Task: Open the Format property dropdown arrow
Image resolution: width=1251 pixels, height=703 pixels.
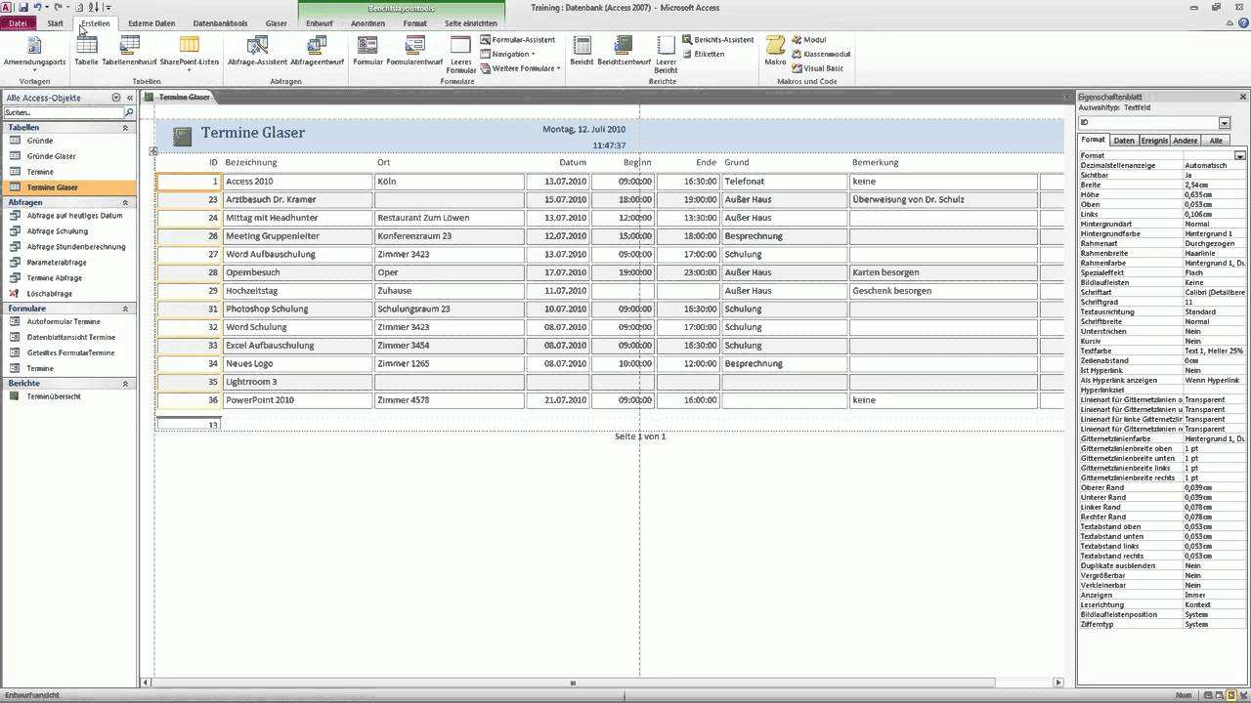Action: (1240, 156)
